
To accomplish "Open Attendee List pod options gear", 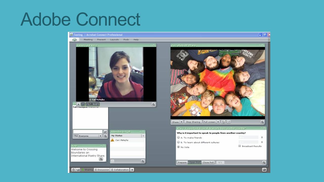I will coord(143,161).
